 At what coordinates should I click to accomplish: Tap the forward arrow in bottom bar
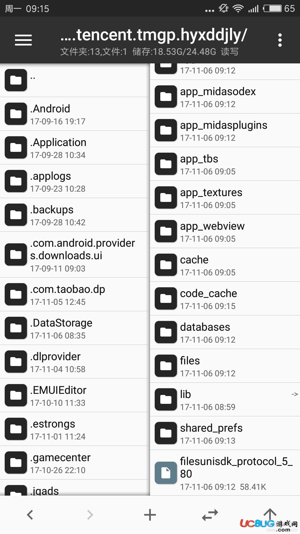[90, 515]
